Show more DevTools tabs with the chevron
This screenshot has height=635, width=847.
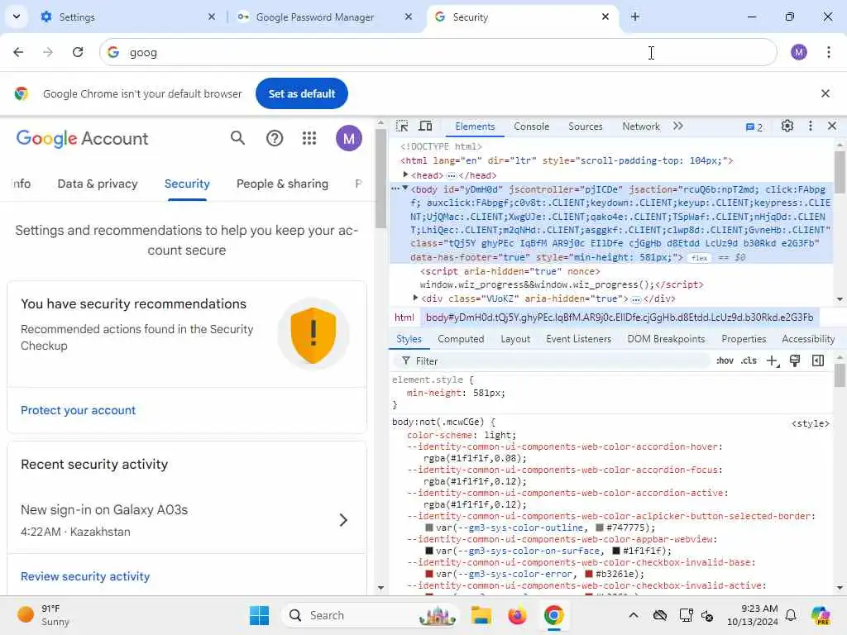(678, 127)
